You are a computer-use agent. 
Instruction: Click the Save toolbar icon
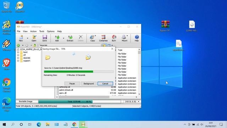(x=45, y=38)
